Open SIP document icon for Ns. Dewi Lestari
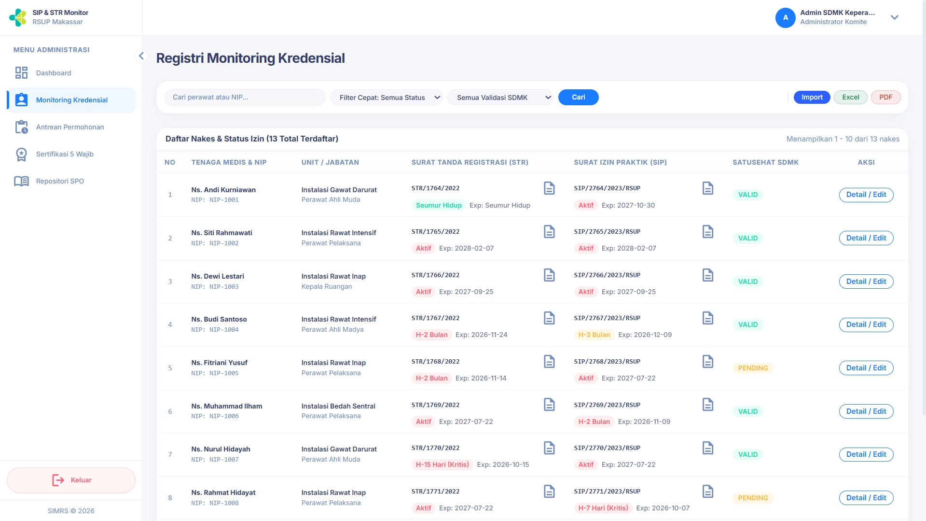The height and width of the screenshot is (521, 926). [x=708, y=275]
